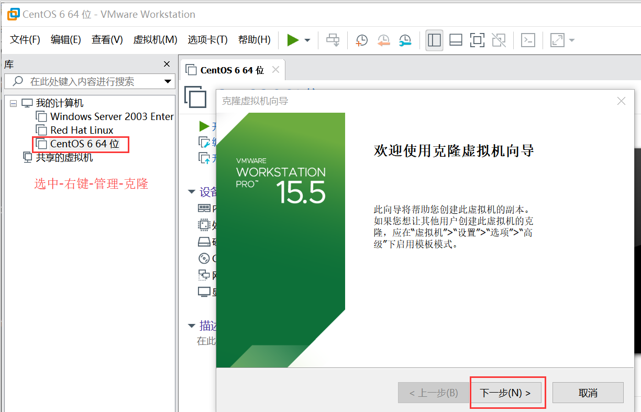641x412 pixels.
Task: Click the network adapter device icon
Action: click(204, 275)
